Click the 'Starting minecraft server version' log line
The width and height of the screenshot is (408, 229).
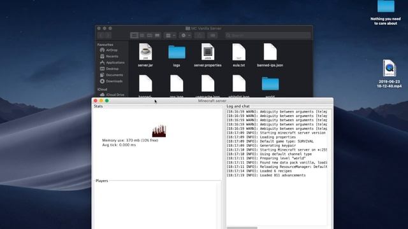[x=276, y=133]
